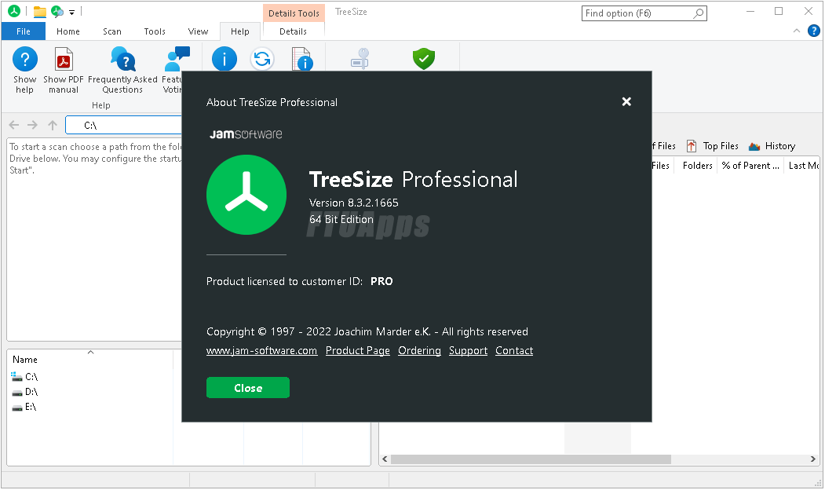Click the scrollbar left arrow
The height and width of the screenshot is (490, 825).
click(385, 459)
